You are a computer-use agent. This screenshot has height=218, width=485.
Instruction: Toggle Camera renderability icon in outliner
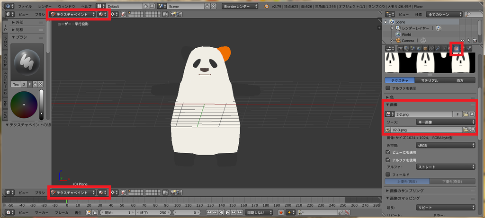pyautogui.click(x=475, y=41)
